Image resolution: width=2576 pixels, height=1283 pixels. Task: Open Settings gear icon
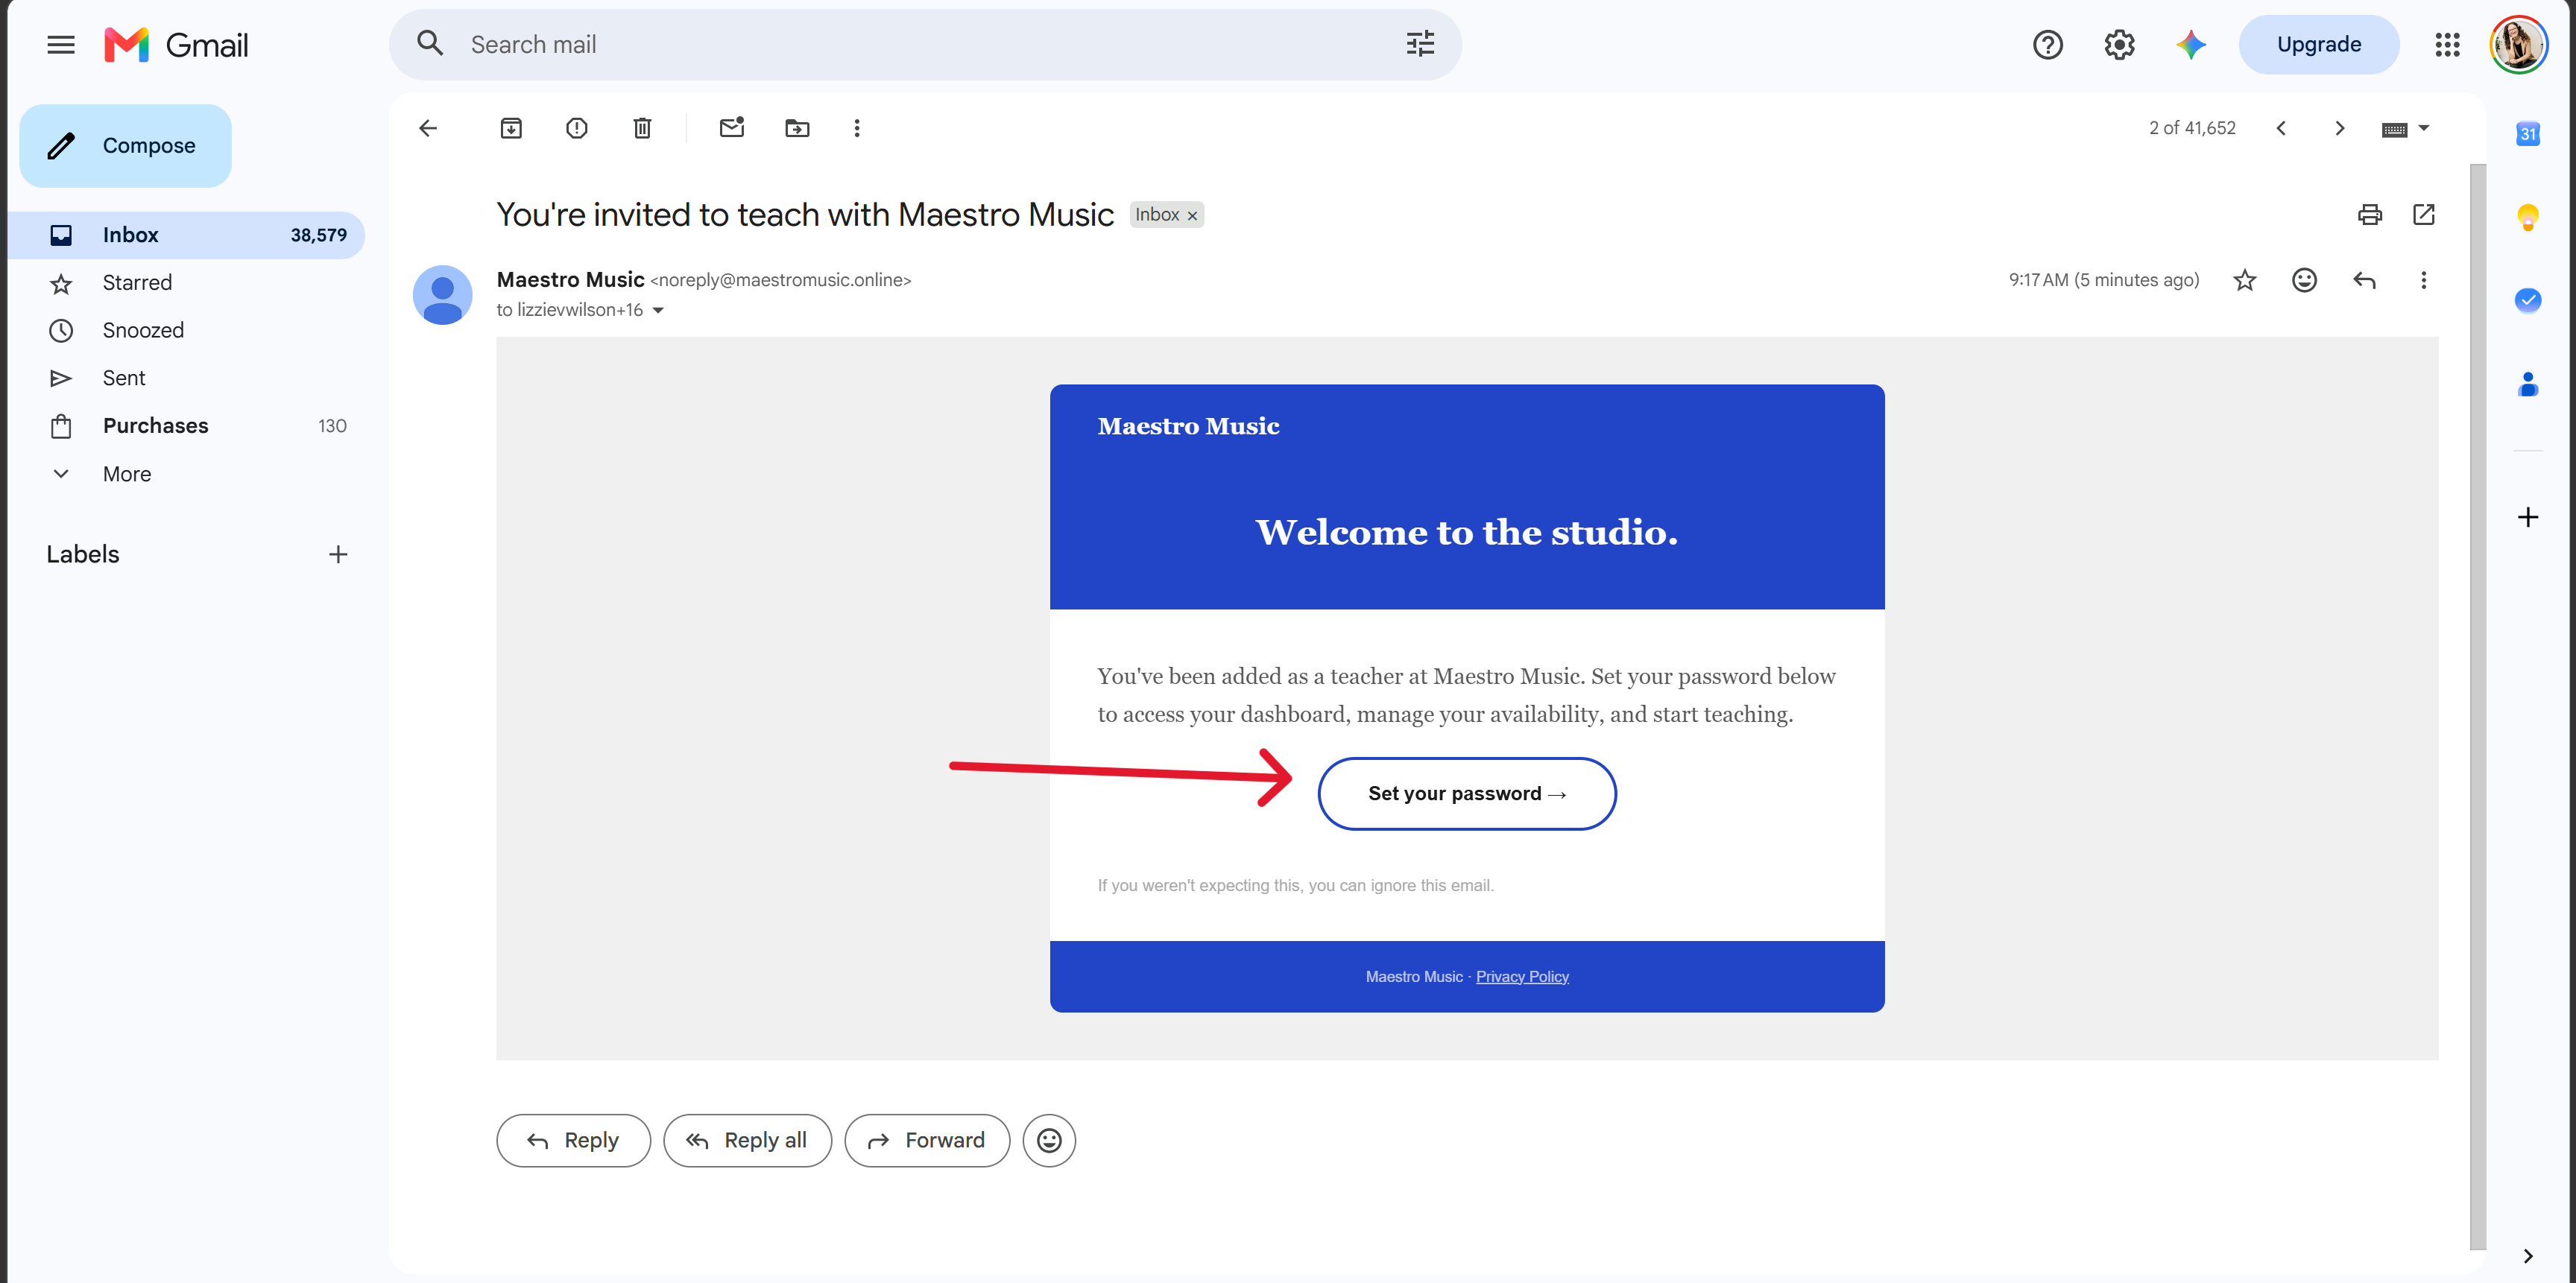tap(2119, 45)
